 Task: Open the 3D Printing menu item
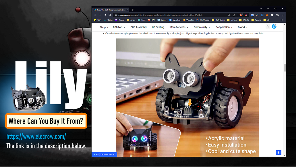tap(158, 27)
